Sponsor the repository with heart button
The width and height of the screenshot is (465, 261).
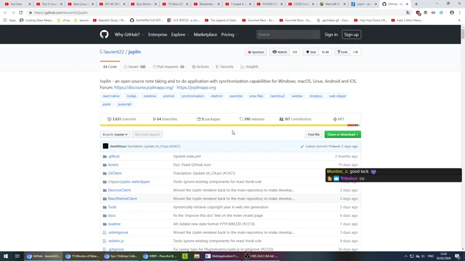coord(256,52)
